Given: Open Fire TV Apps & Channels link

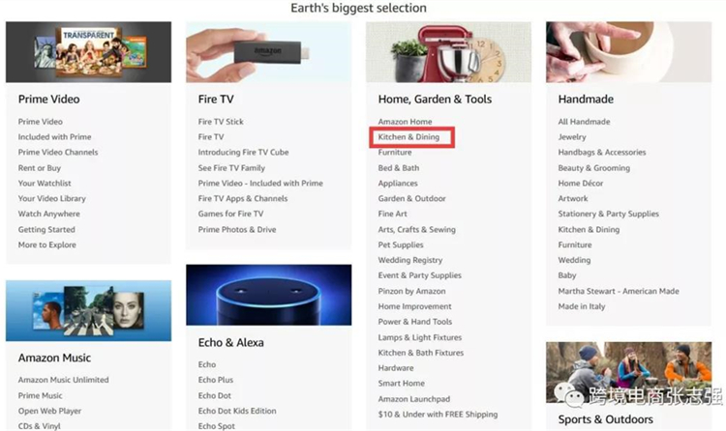Looking at the screenshot, I should click(x=243, y=198).
